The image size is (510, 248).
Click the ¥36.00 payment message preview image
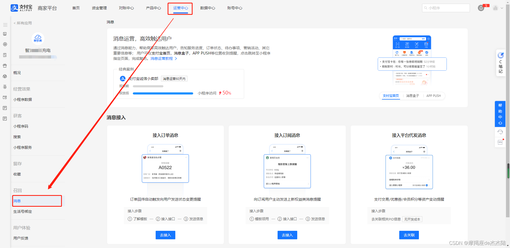click(x=409, y=172)
